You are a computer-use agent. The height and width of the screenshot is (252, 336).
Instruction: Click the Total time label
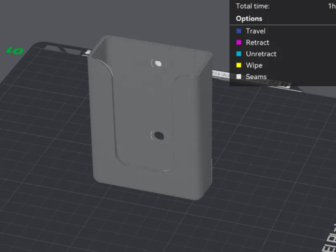pos(253,6)
